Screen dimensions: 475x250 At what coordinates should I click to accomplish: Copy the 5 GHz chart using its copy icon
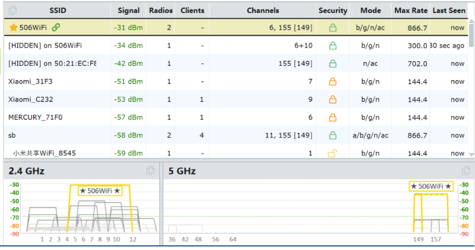[466, 171]
